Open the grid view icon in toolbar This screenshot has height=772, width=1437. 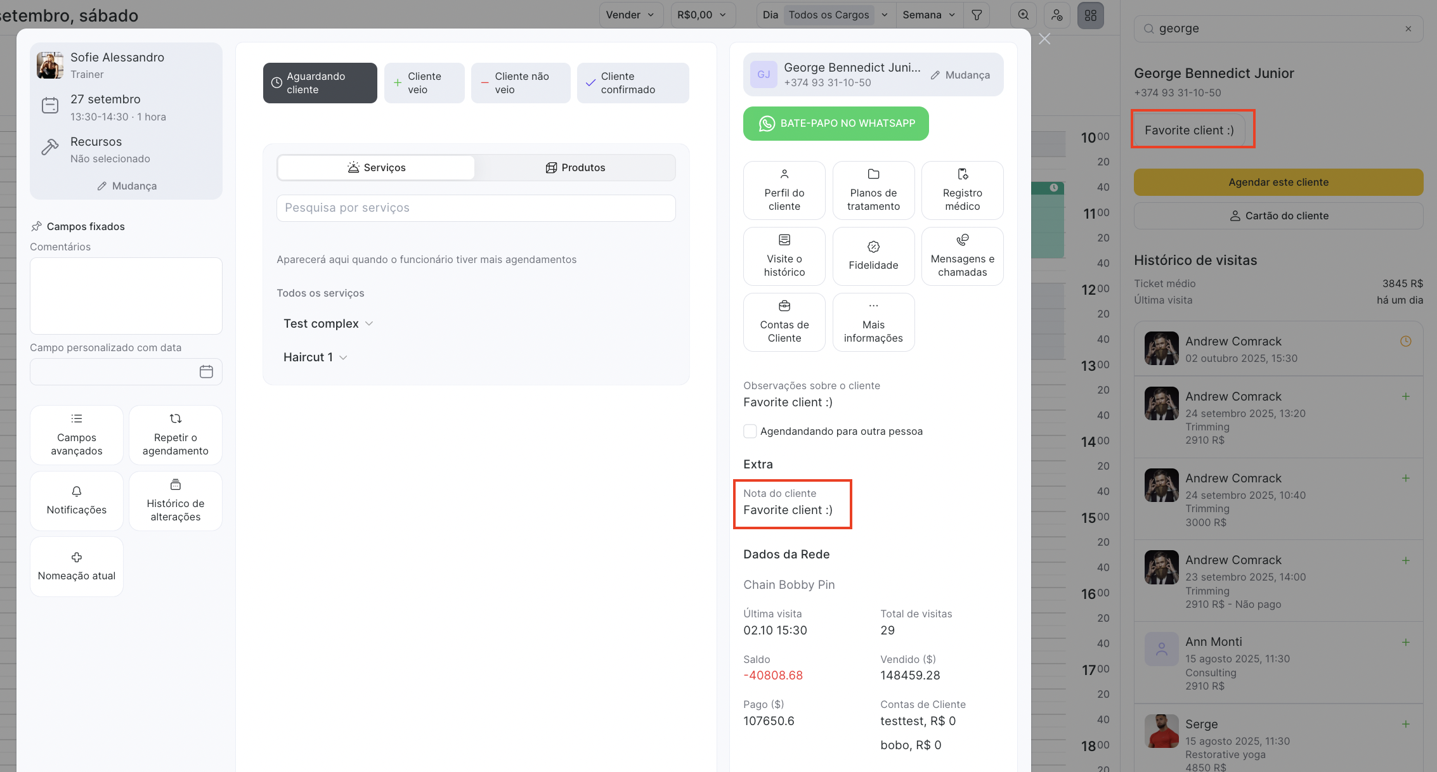(x=1090, y=15)
